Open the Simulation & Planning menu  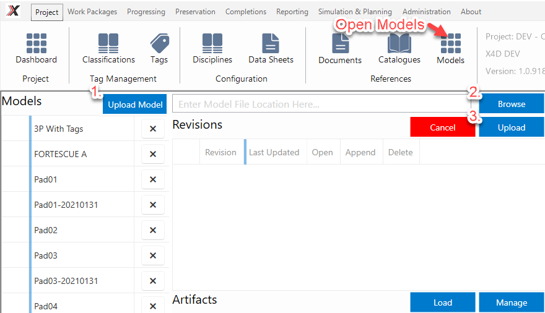pos(355,12)
